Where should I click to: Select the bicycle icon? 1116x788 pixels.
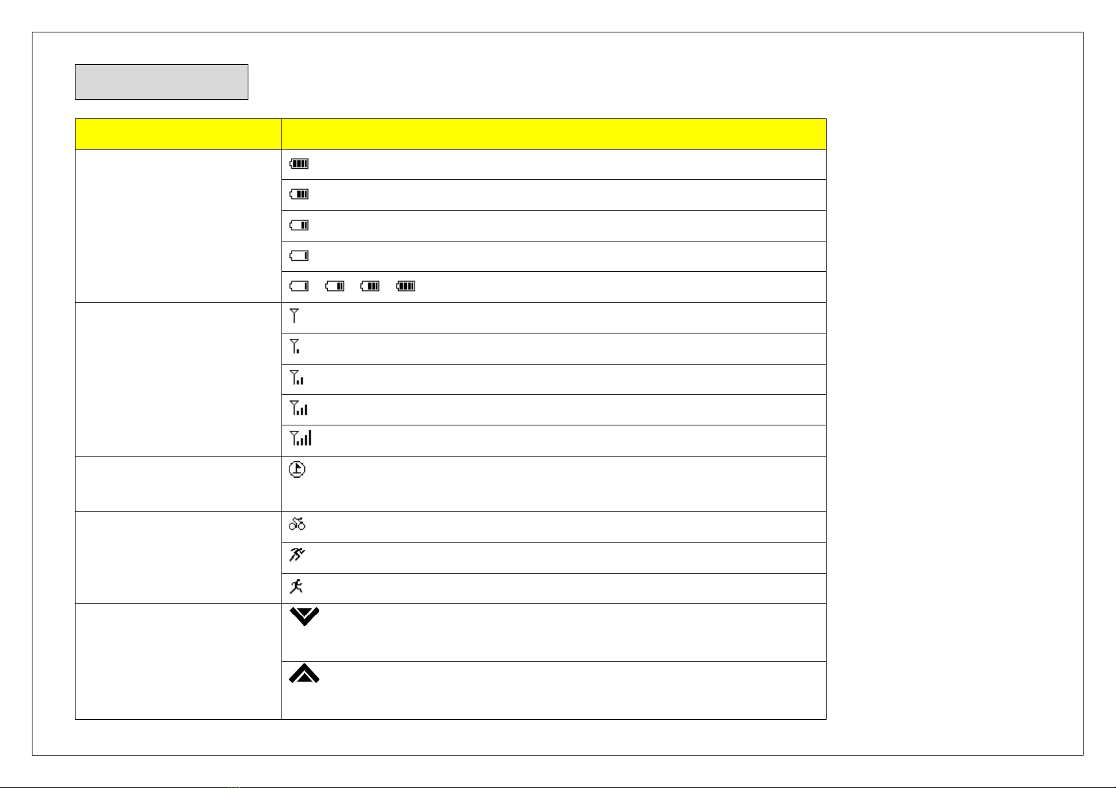pyautogui.click(x=297, y=525)
